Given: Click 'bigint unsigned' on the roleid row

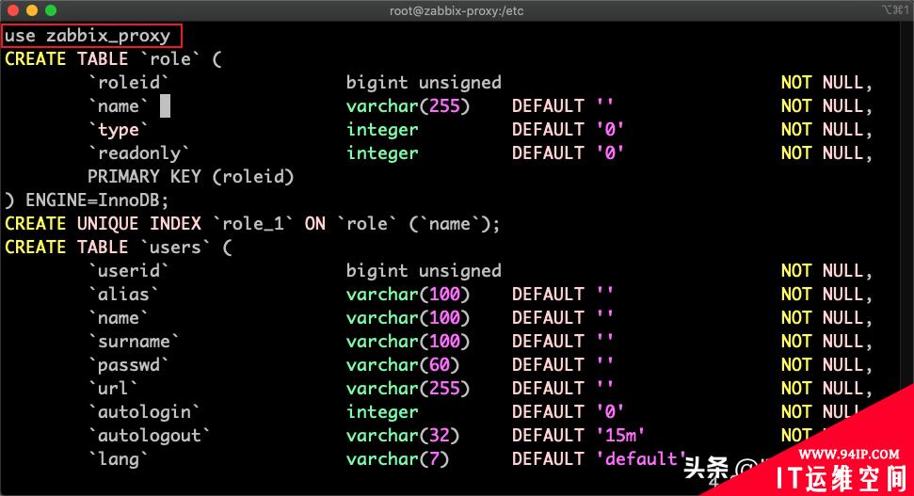Looking at the screenshot, I should [x=424, y=82].
